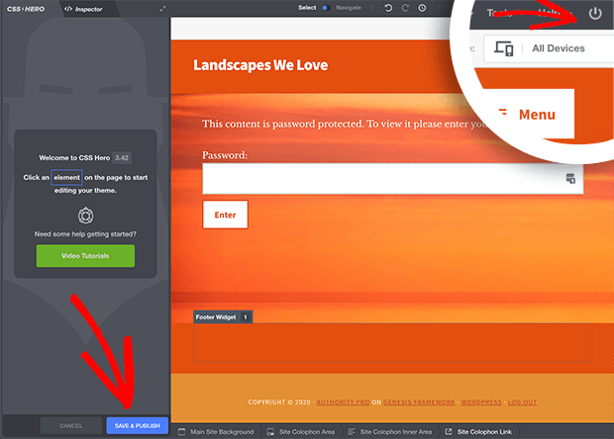Click the password manager icon in the field
This screenshot has height=439, width=614.
[570, 179]
